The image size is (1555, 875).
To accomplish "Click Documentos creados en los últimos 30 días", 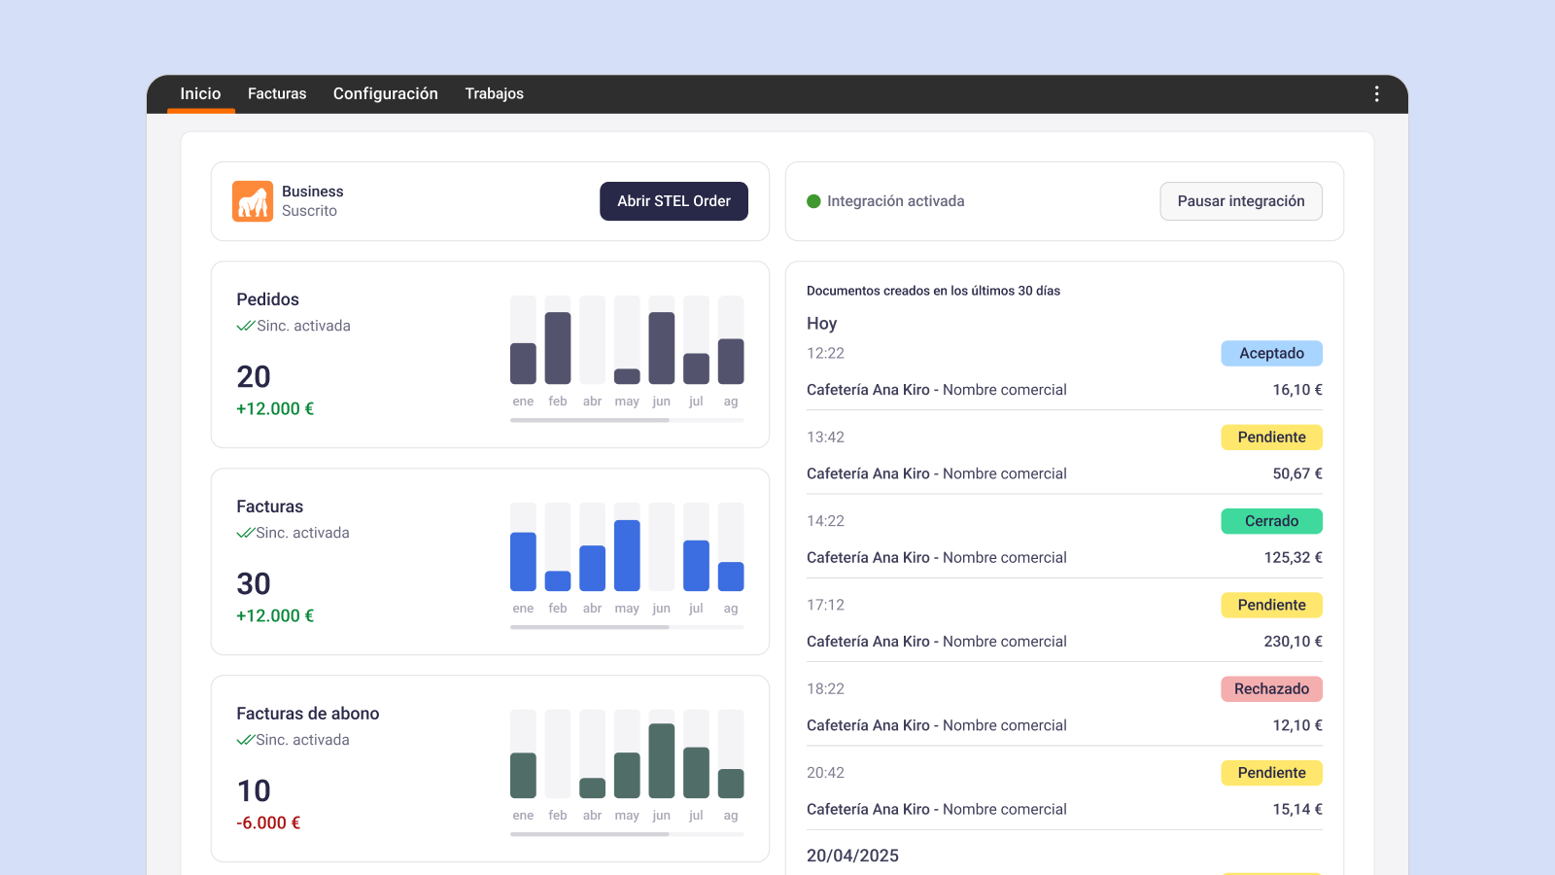I will coord(933,291).
